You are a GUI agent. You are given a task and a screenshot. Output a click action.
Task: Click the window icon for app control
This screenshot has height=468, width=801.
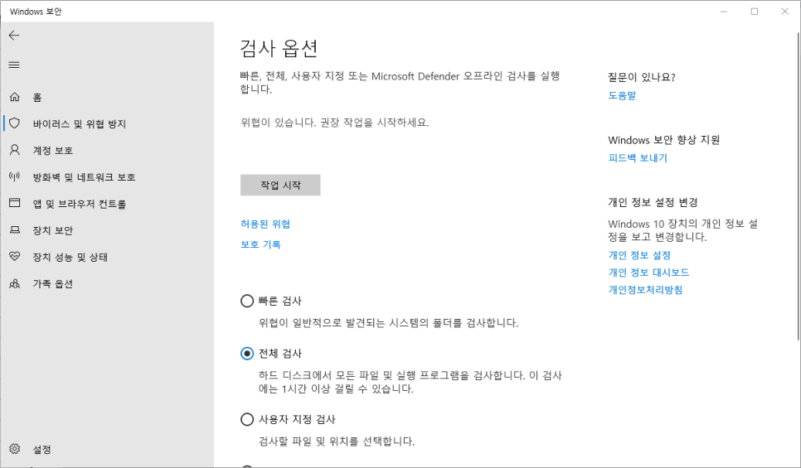click(15, 203)
